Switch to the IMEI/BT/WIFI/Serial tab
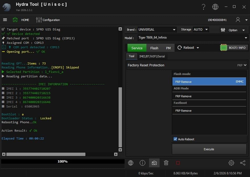The image size is (250, 177). tap(152, 56)
